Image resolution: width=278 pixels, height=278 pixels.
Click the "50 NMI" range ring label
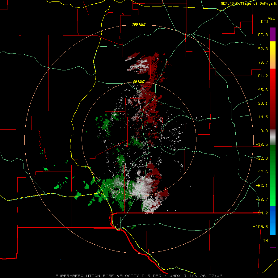click(139, 82)
